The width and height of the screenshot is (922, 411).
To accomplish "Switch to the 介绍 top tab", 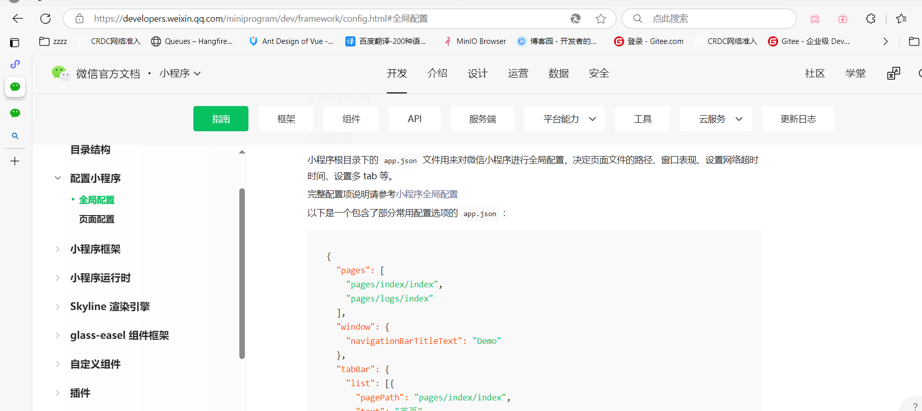I will [437, 73].
